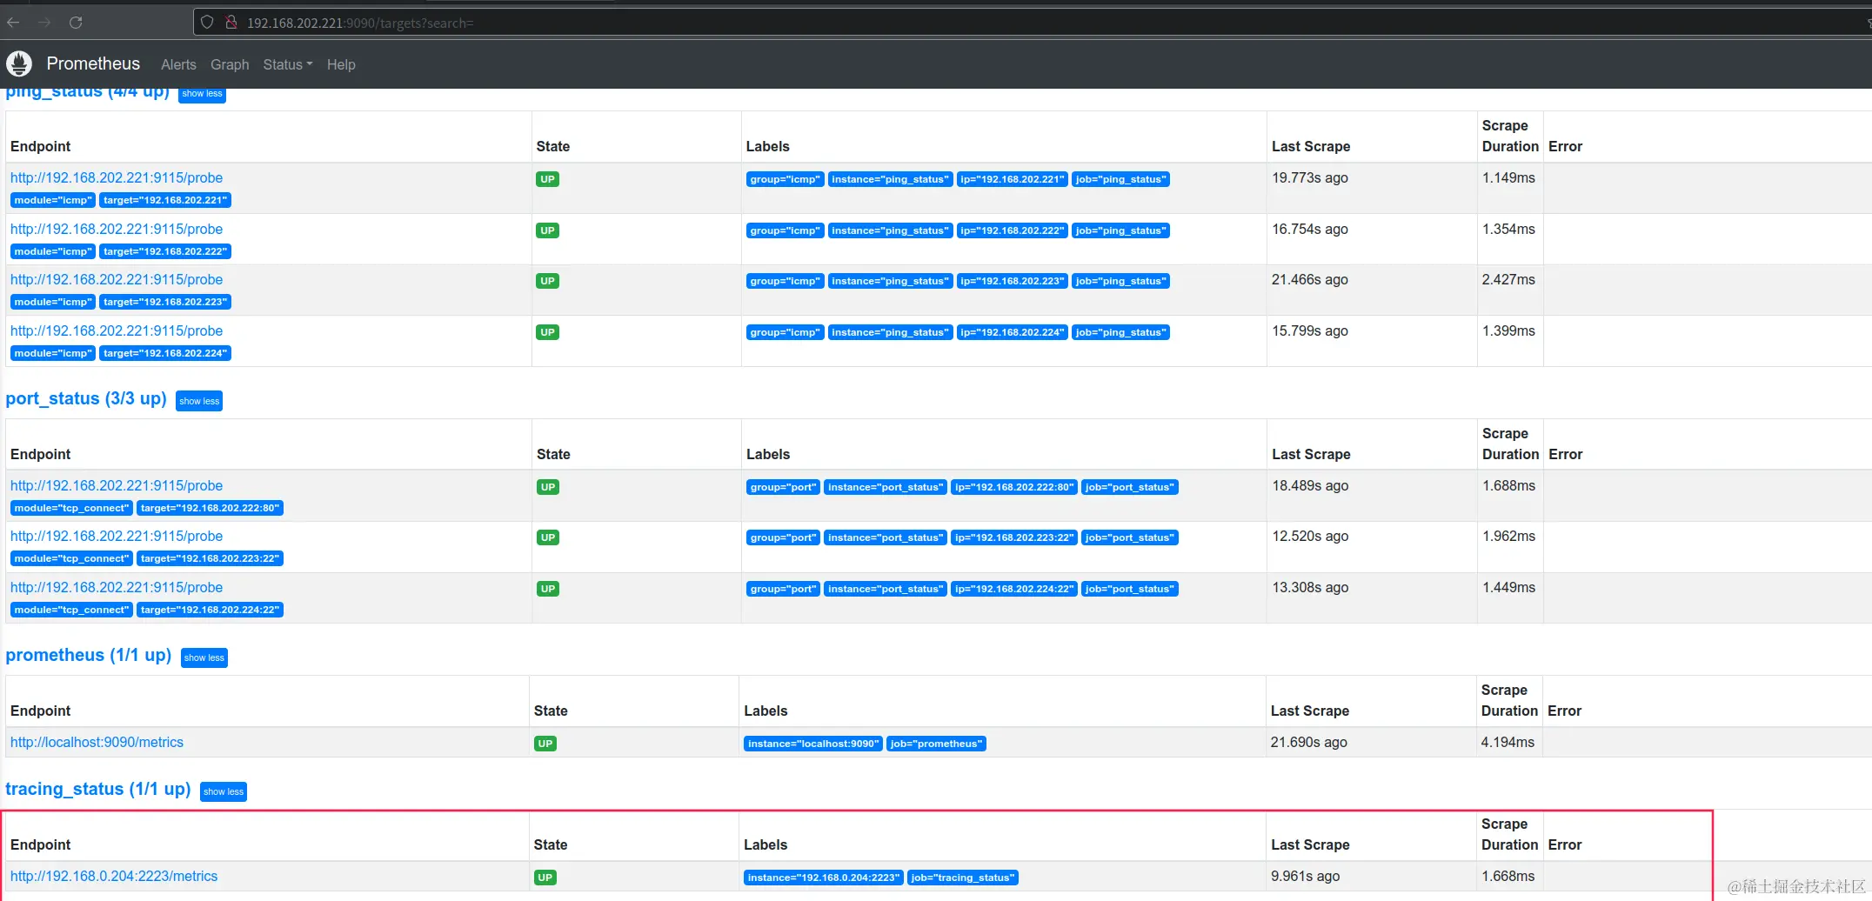Screen dimensions: 1872x901
Task: Open the Graph page
Action: pyautogui.click(x=230, y=64)
